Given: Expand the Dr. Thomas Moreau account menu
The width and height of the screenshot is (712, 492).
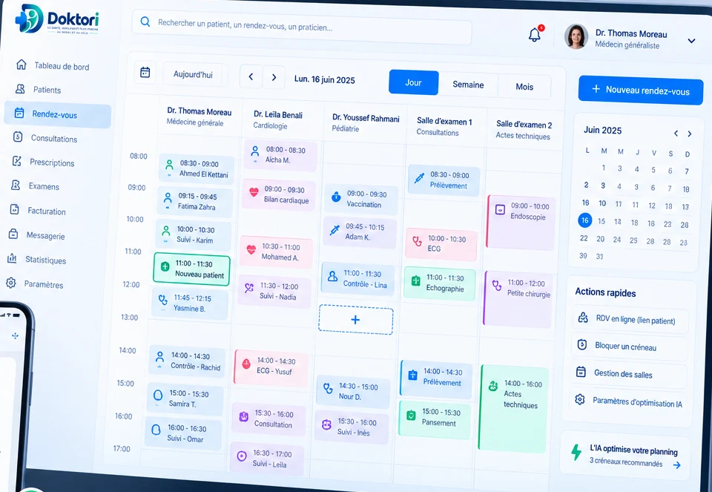Looking at the screenshot, I should (691, 41).
